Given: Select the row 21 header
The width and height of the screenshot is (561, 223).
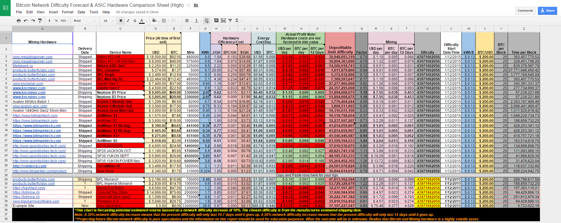Looking at the screenshot, I should 6,141.
